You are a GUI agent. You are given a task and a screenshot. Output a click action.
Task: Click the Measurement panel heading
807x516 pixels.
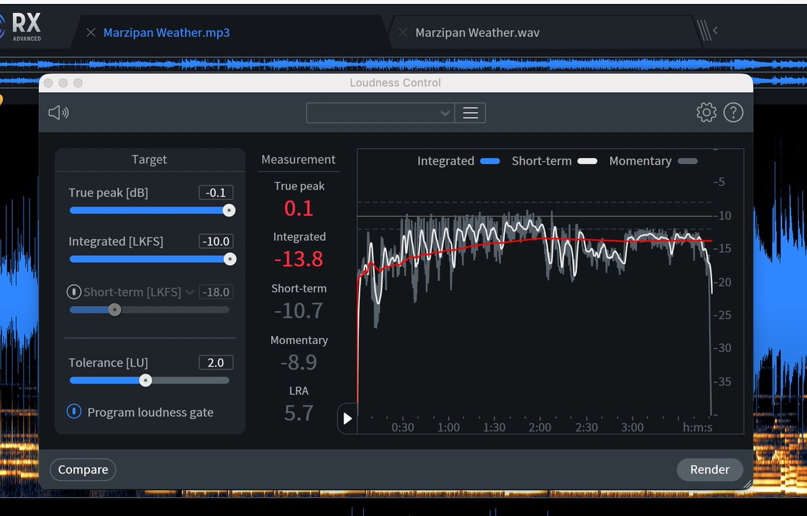(x=299, y=159)
